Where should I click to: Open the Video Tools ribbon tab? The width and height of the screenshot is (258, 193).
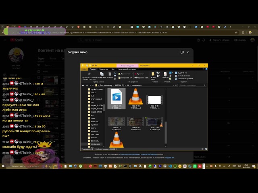pos(127,69)
